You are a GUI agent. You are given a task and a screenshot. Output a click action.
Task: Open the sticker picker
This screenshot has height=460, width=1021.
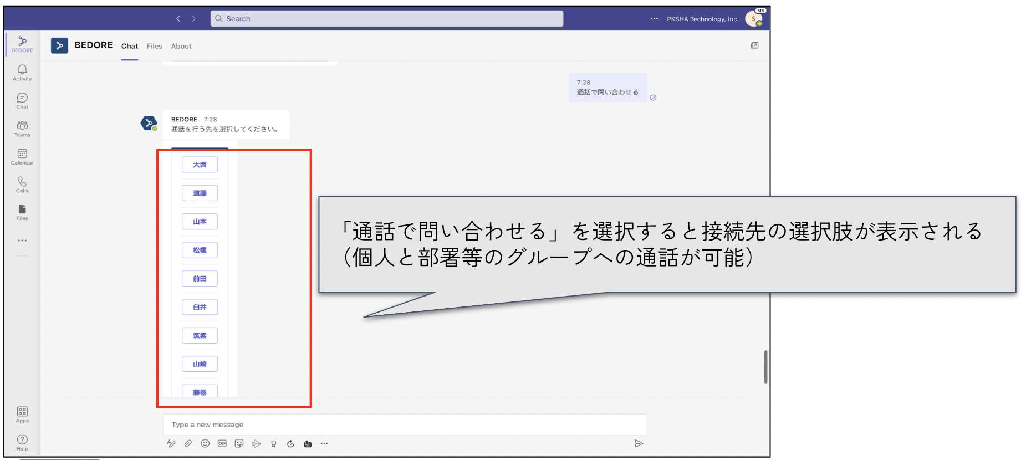239,443
